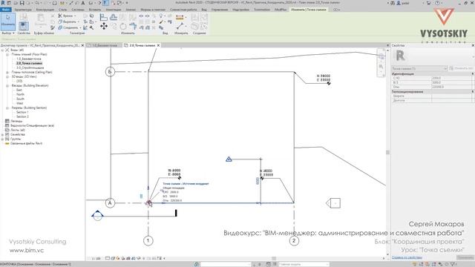Click the drawing area vertical scrollbar
Screen dimensions: 475x267
(x=387, y=152)
